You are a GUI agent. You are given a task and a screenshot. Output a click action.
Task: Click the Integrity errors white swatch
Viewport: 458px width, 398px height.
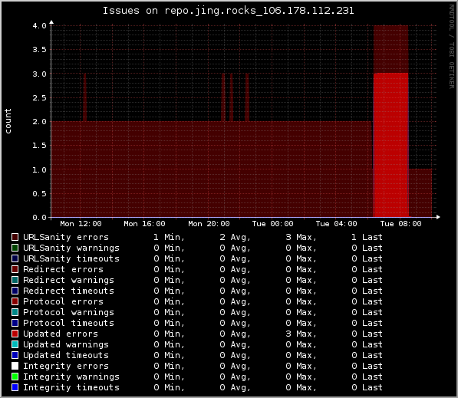tap(15, 366)
